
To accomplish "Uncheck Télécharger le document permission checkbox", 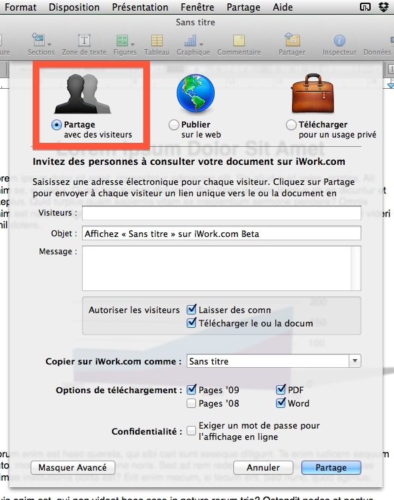I will pos(191,322).
